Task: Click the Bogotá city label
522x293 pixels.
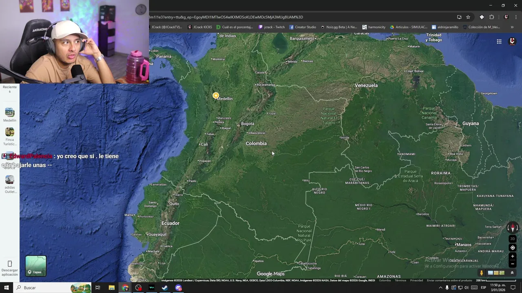Action: coord(248,124)
